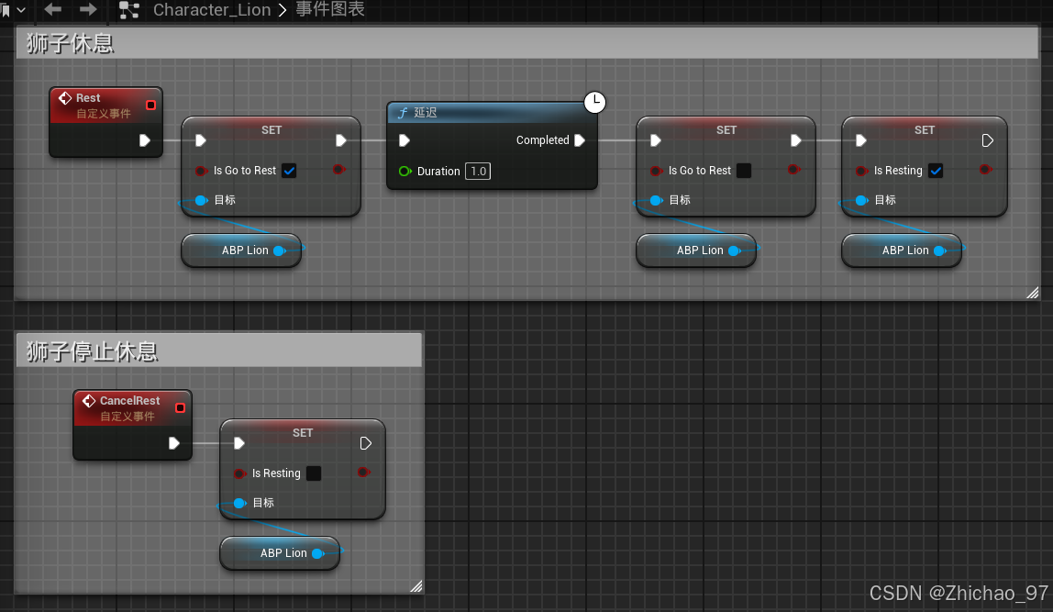
Task: Click unconnected exec output of CancelRest SET node
Action: [365, 443]
